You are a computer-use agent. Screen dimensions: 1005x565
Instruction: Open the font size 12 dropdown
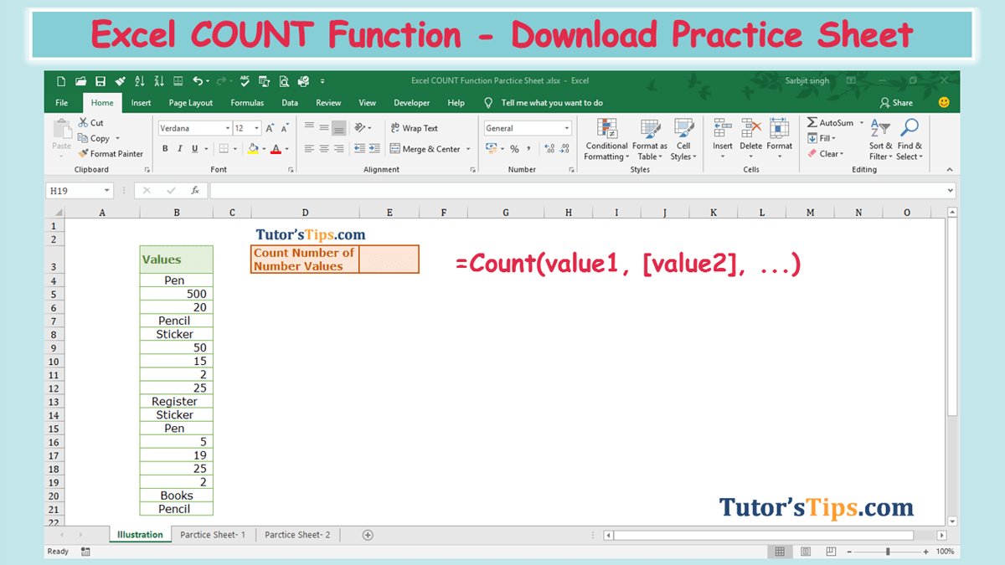click(x=257, y=128)
